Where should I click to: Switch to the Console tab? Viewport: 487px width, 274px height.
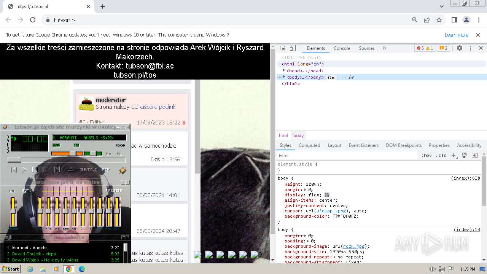pyautogui.click(x=342, y=48)
